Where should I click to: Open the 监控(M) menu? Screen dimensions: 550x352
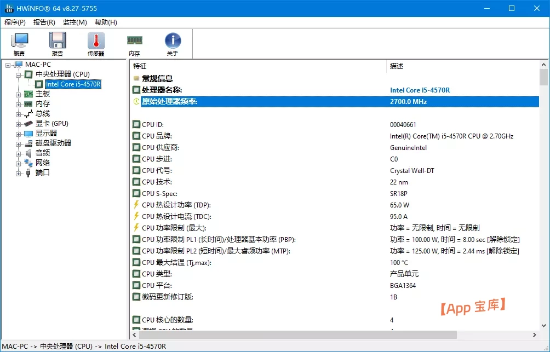[x=75, y=22]
